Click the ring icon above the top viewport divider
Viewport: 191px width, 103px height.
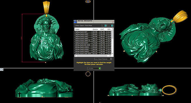88,1
